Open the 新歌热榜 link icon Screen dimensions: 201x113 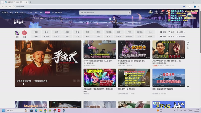pyautogui.click(x=177, y=36)
